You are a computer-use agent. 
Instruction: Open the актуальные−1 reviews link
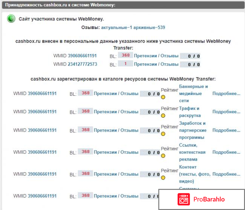pyautogui.click(x=116, y=28)
